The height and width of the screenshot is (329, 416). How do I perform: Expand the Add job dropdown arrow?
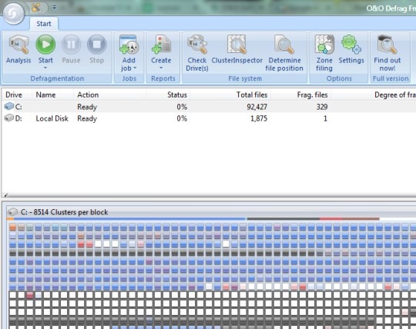point(135,68)
